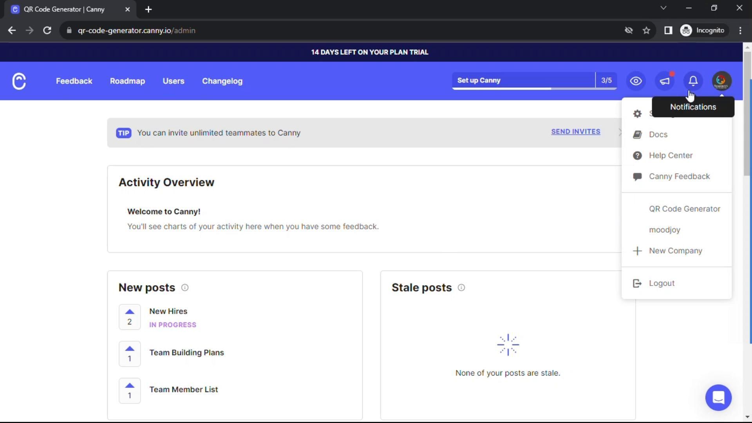Open browser tab search dropdown arrow
The image size is (752, 423).
[x=663, y=8]
